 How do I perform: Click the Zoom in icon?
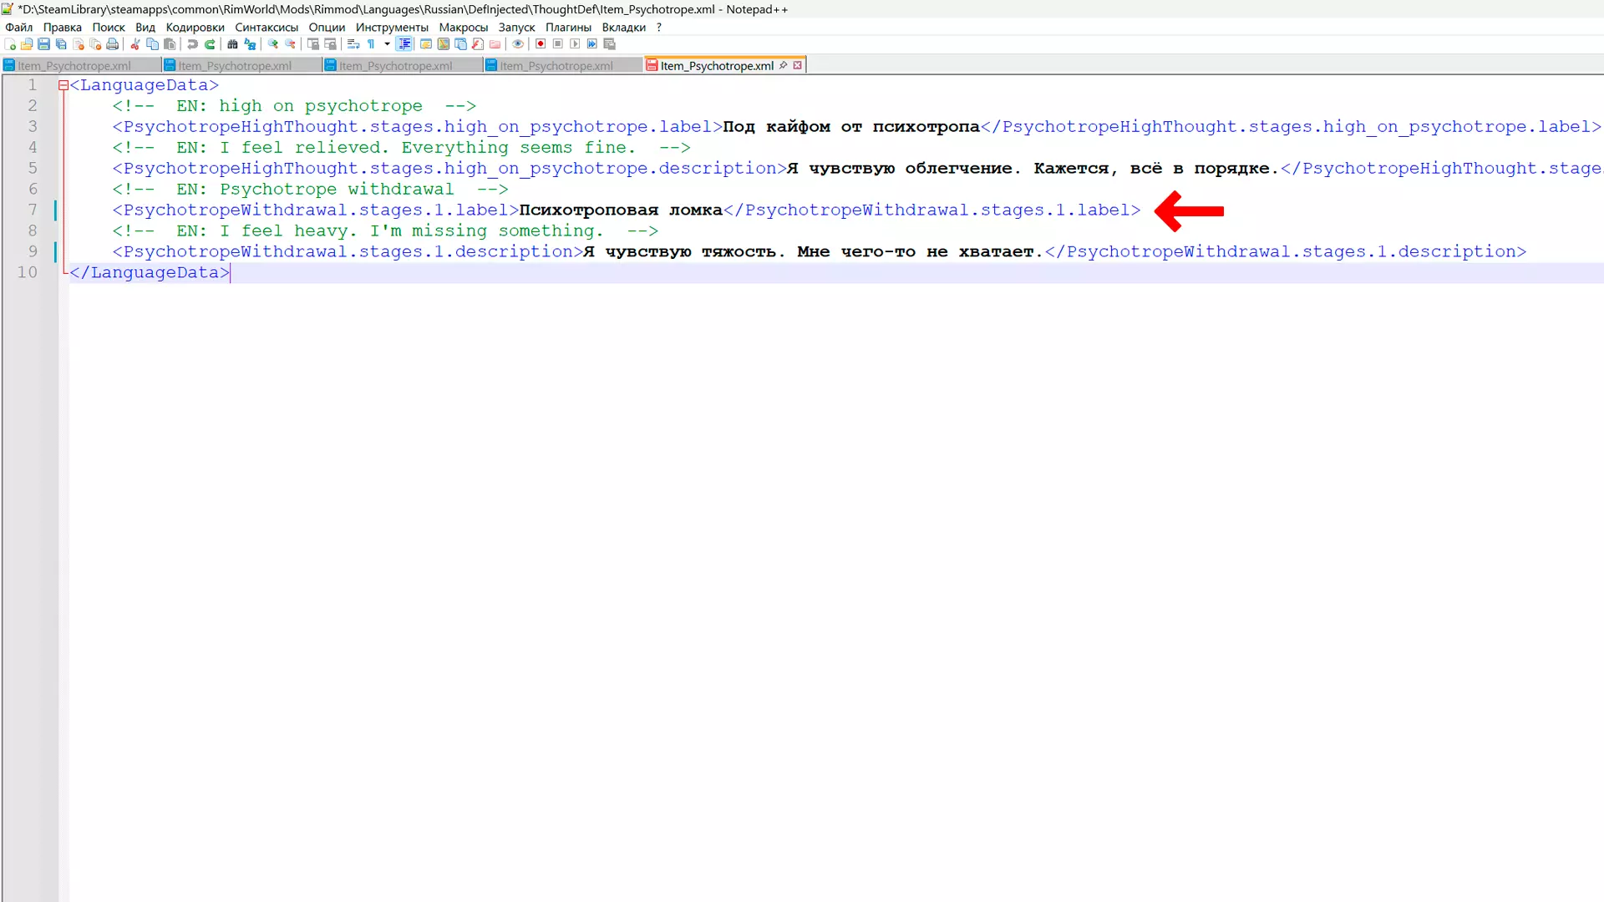point(272,44)
